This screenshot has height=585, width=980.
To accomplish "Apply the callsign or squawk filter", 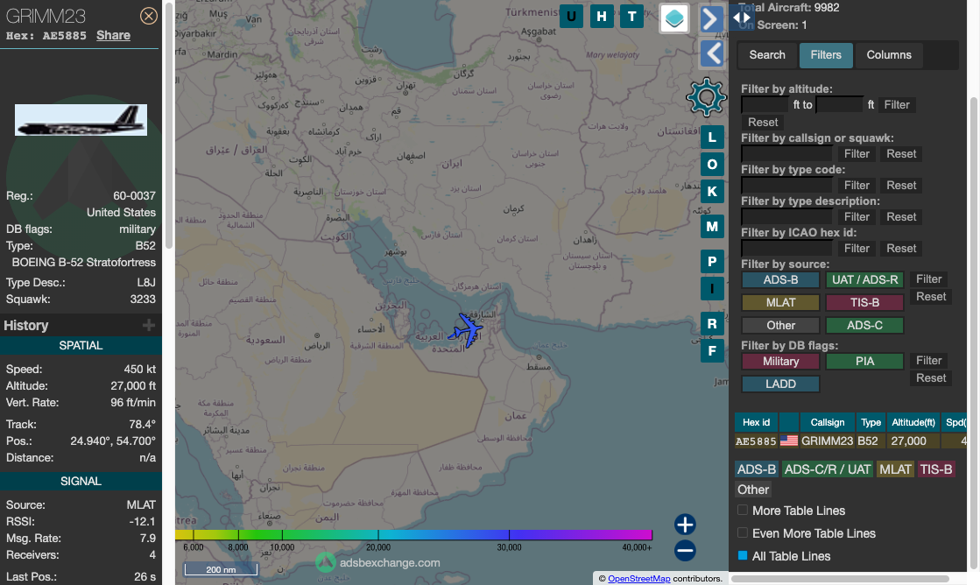I will 857,154.
